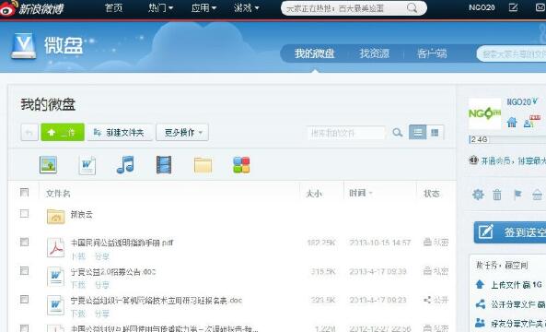Check the 新浪云 folder checkbox
Screen dimensions: 546x332
(24, 213)
